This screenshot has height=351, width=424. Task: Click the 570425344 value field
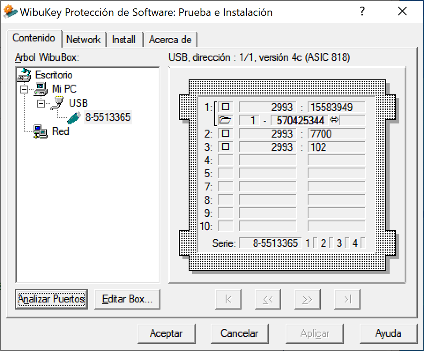tap(299, 120)
